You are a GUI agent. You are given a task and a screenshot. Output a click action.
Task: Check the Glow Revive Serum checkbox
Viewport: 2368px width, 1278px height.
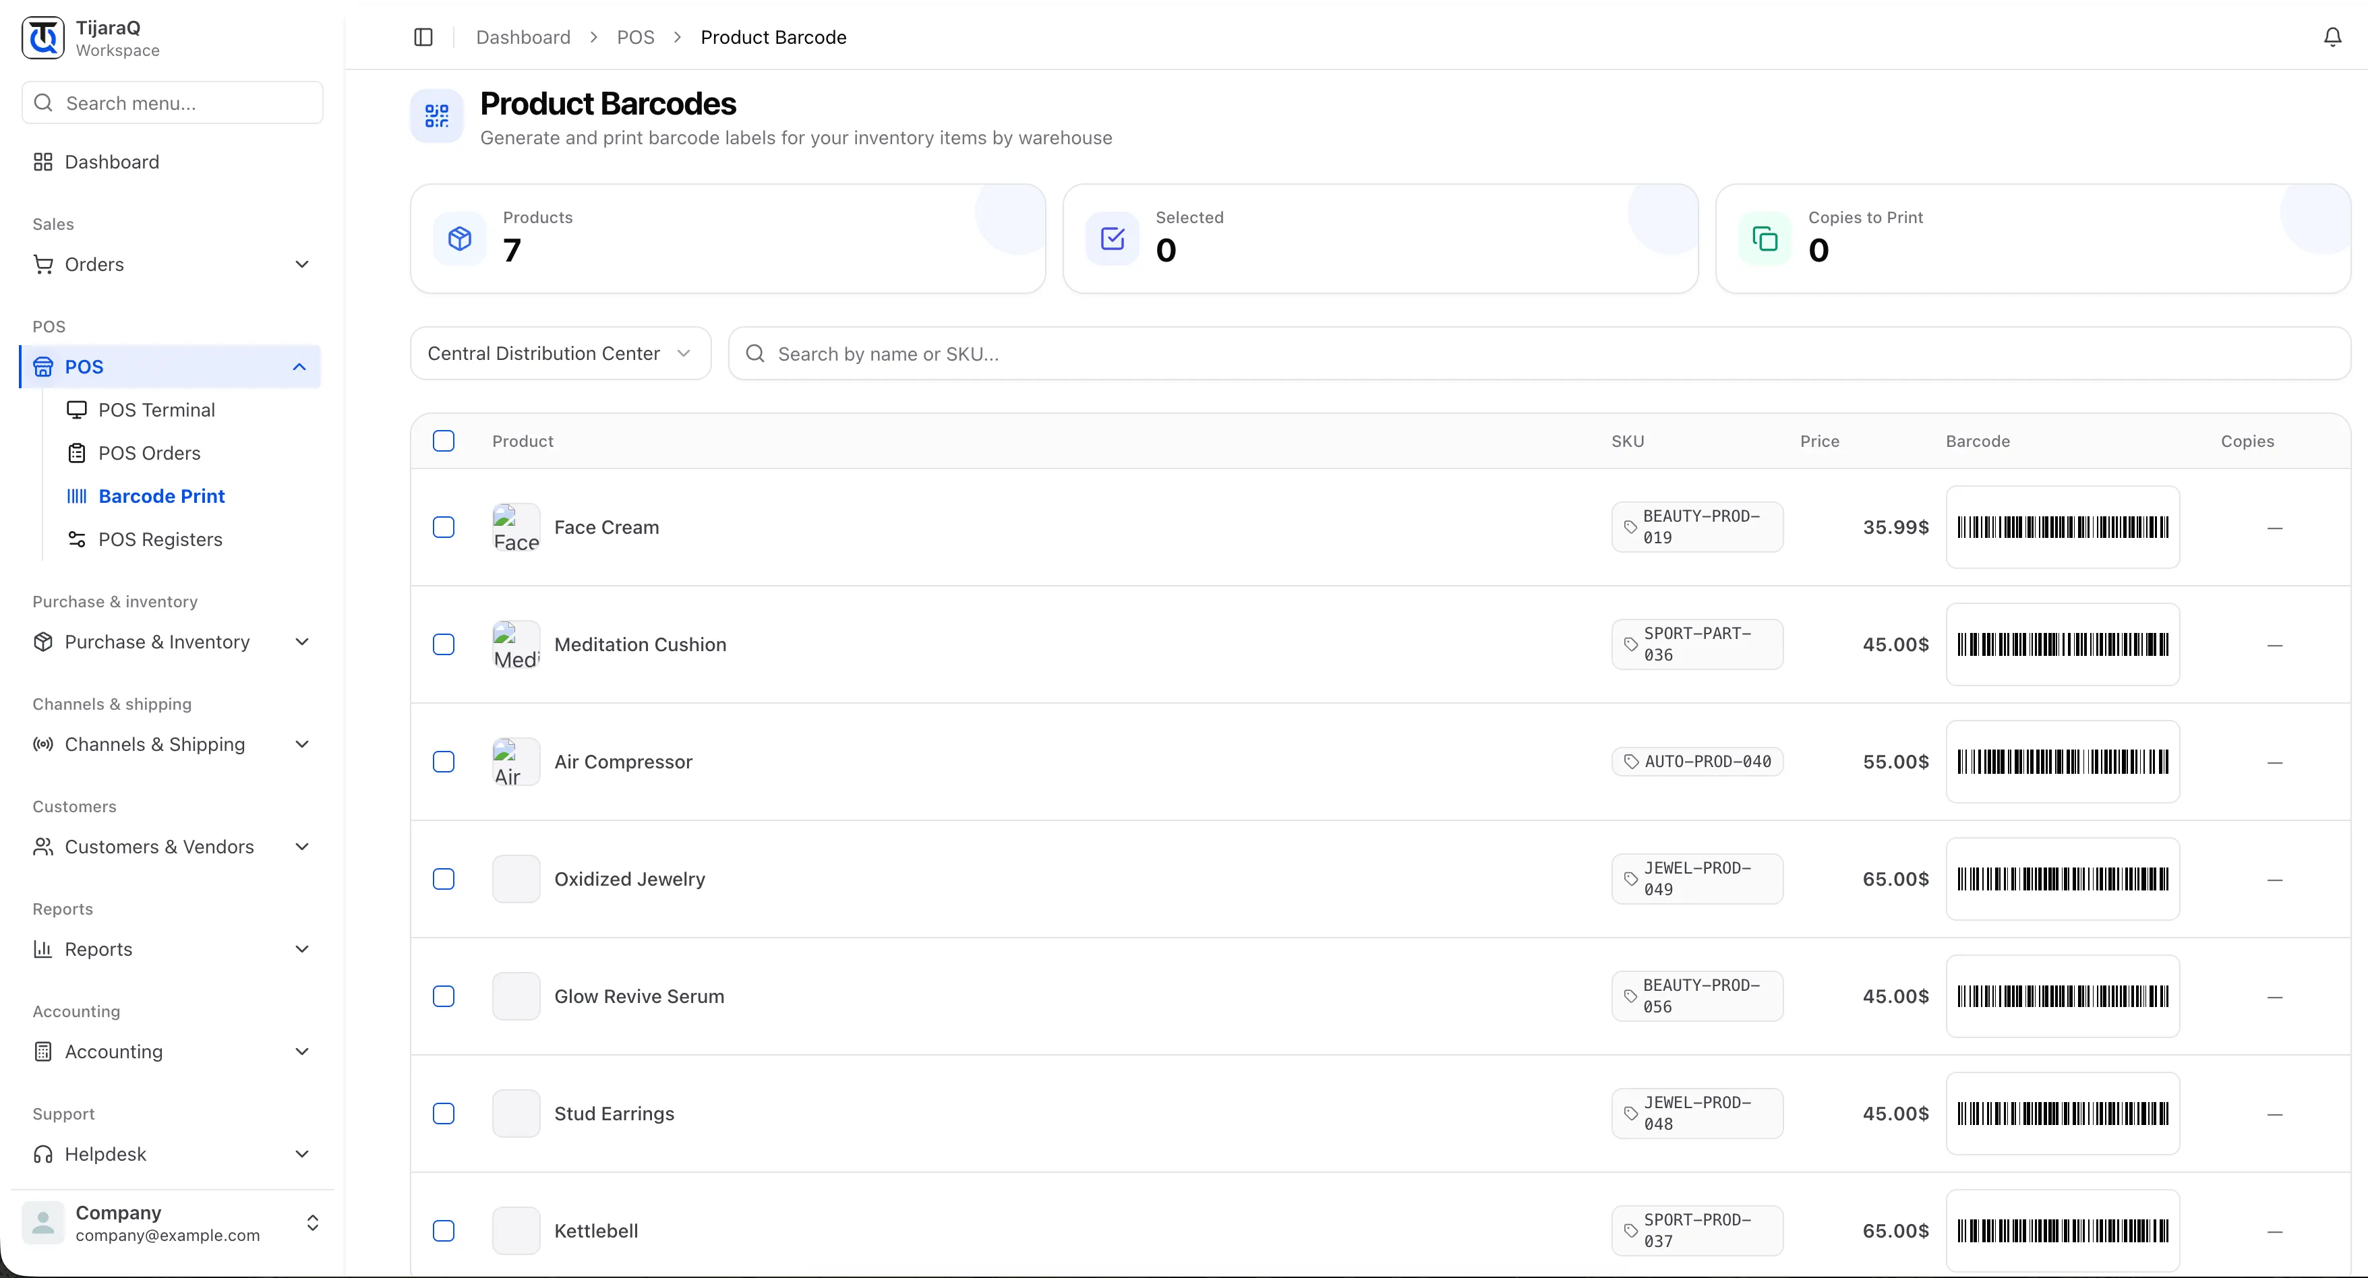444,996
